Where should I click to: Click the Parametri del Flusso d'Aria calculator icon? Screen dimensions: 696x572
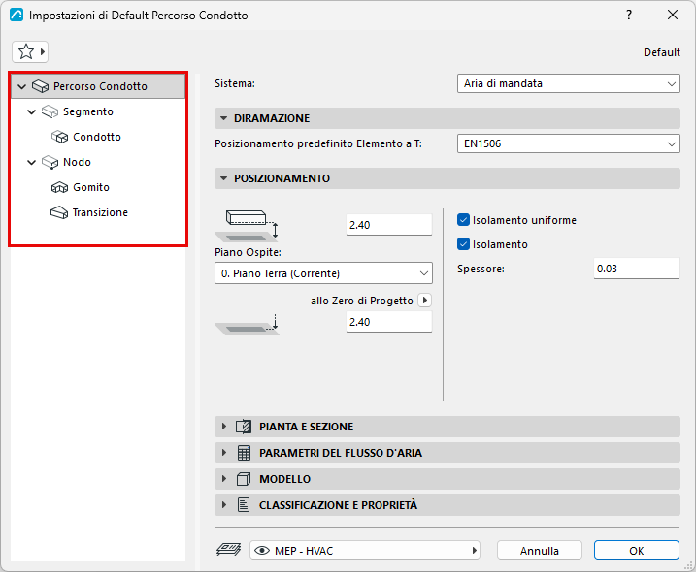(244, 453)
